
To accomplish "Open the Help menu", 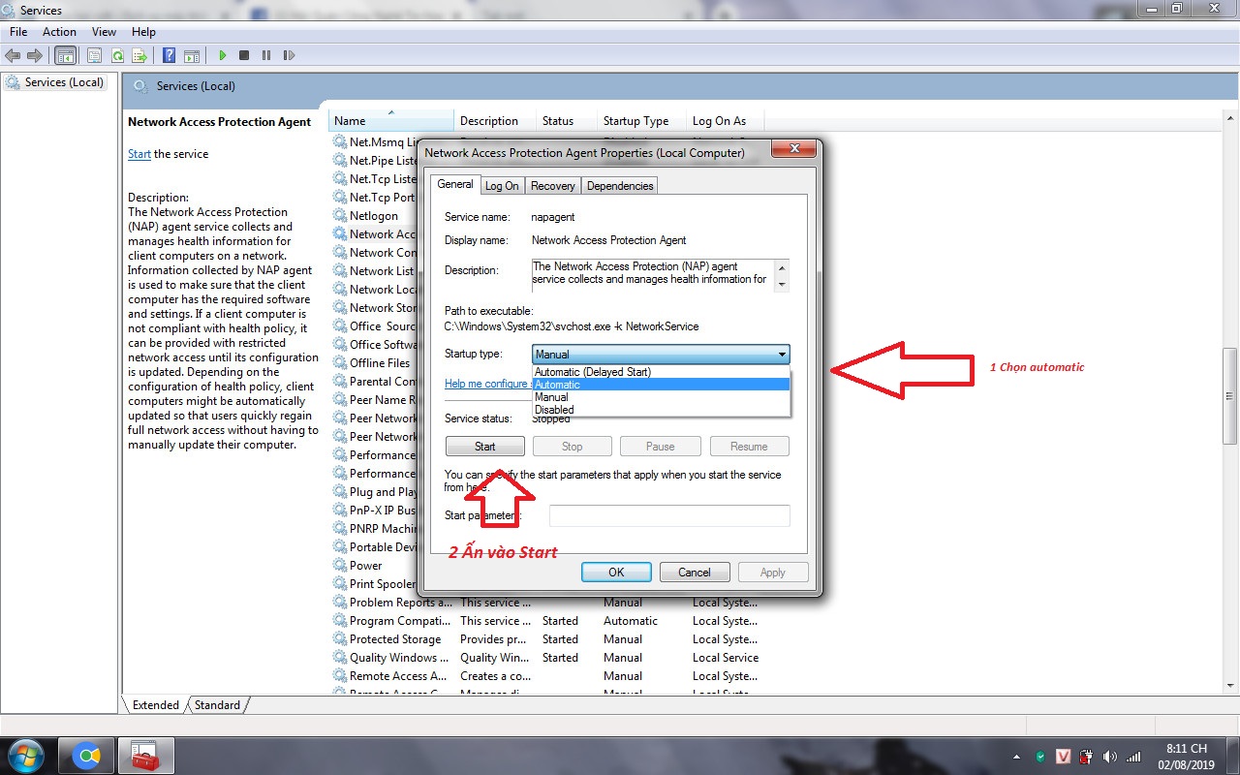I will (143, 32).
